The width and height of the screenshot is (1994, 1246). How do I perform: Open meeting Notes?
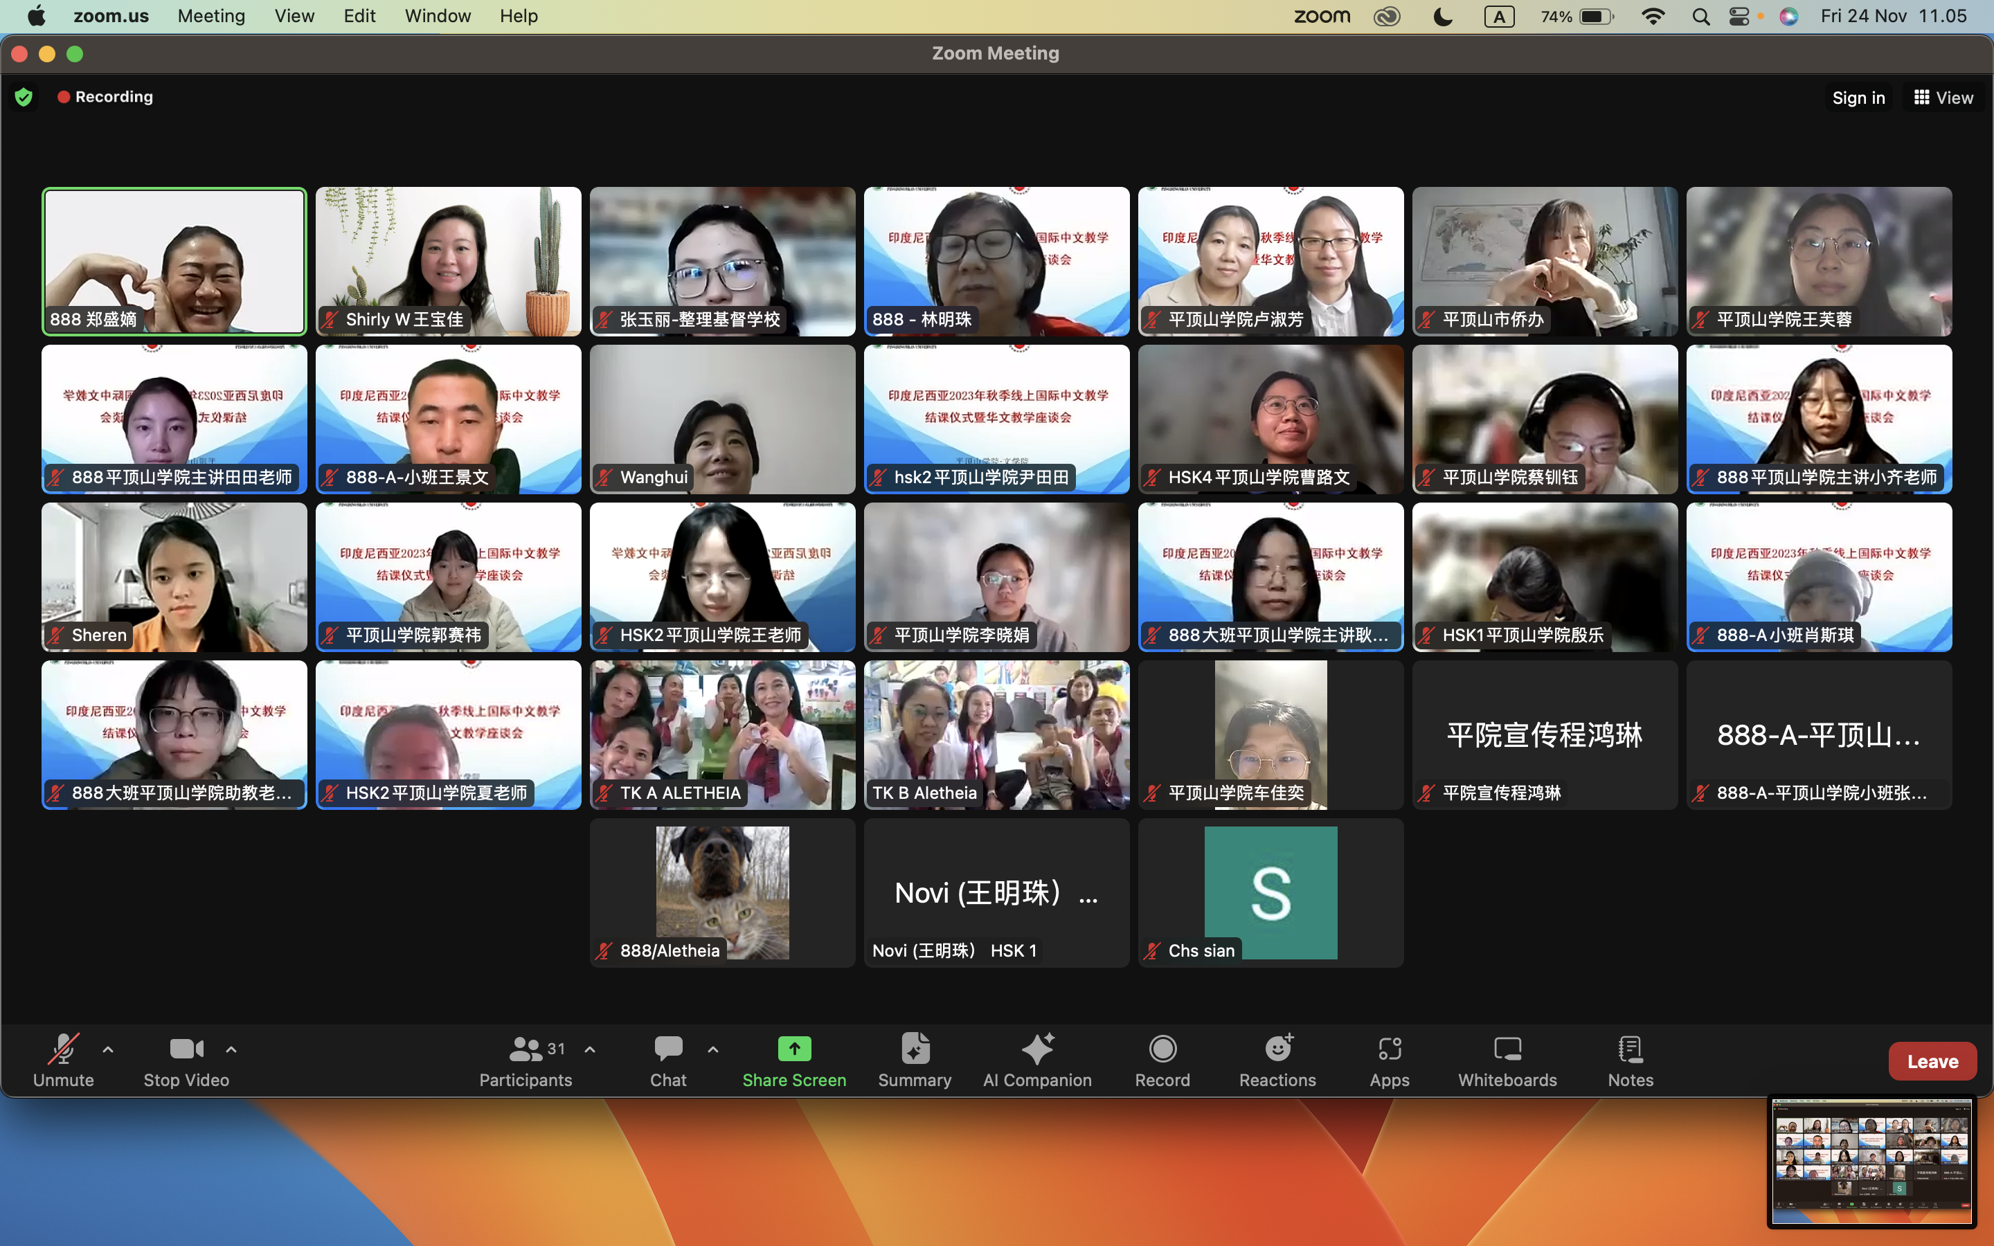tap(1630, 1060)
